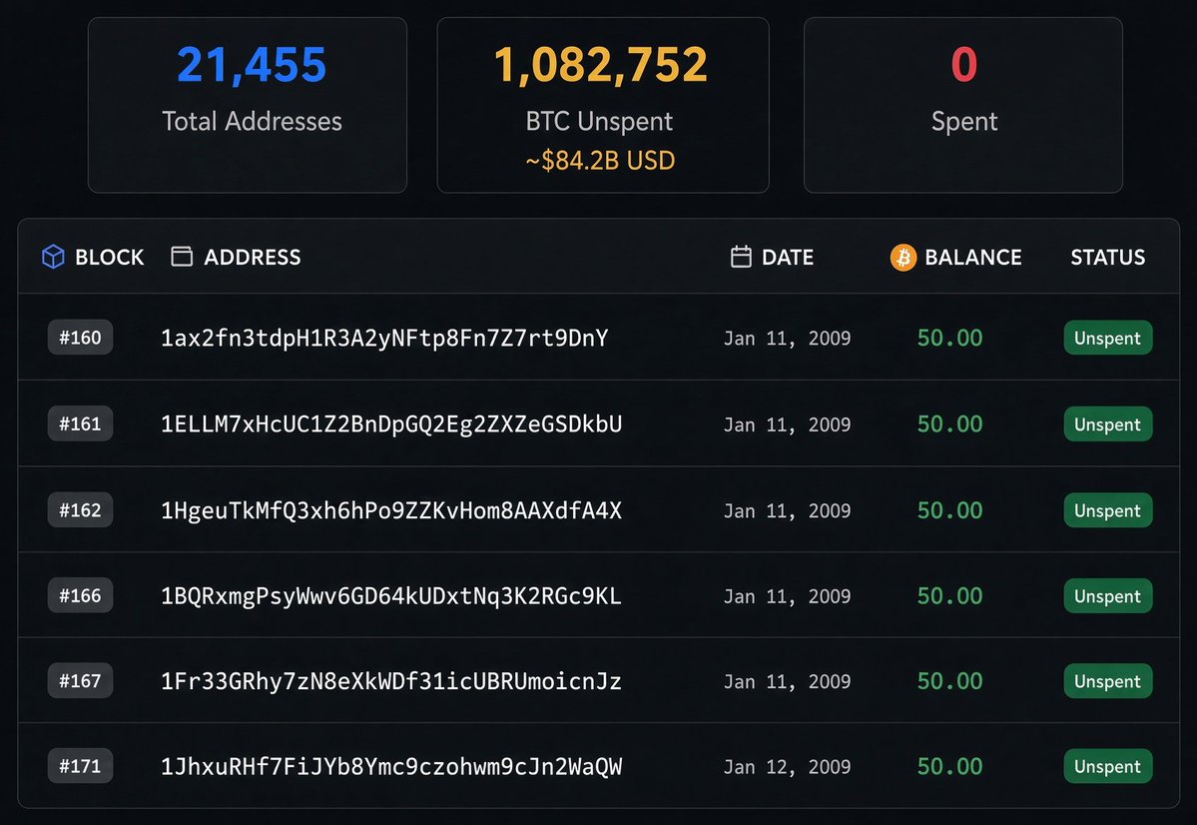Screen dimensions: 1197x825
Task: Click block number #160 badge
Action: (x=80, y=338)
